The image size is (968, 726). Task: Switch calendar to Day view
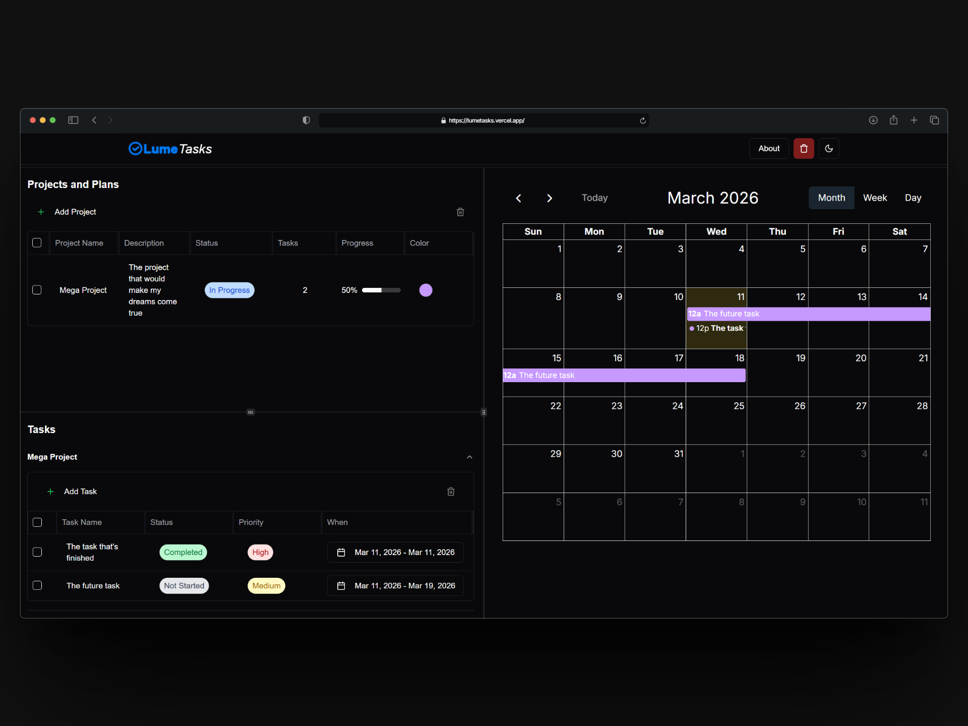click(913, 198)
